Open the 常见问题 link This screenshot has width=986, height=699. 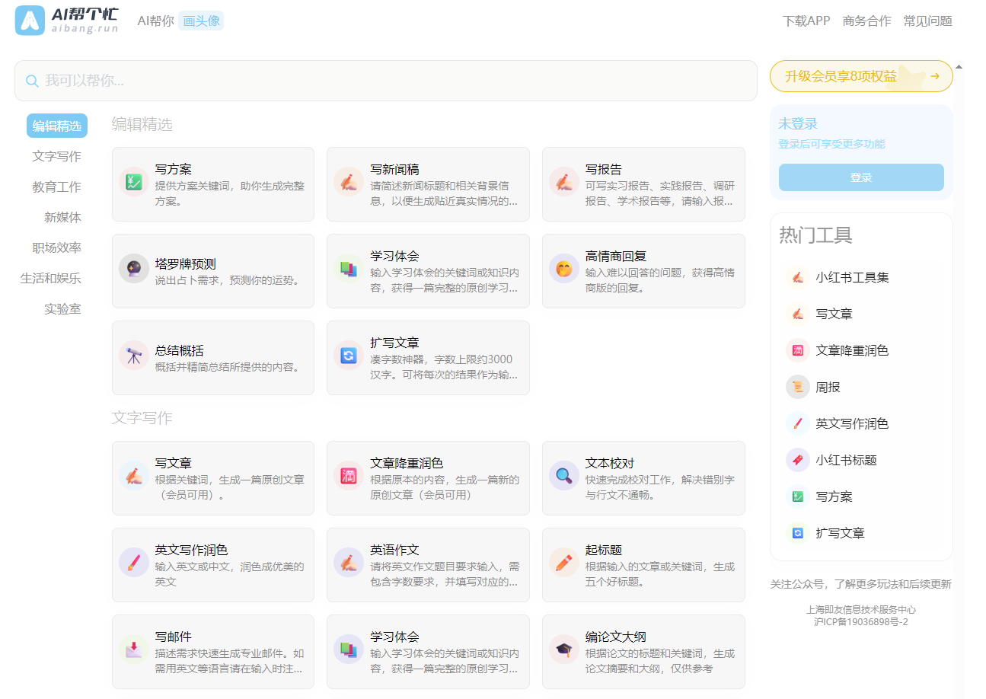coord(927,21)
